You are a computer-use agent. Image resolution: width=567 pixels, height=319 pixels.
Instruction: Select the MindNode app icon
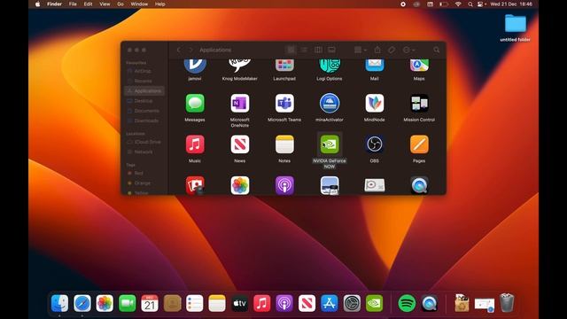[x=374, y=104]
